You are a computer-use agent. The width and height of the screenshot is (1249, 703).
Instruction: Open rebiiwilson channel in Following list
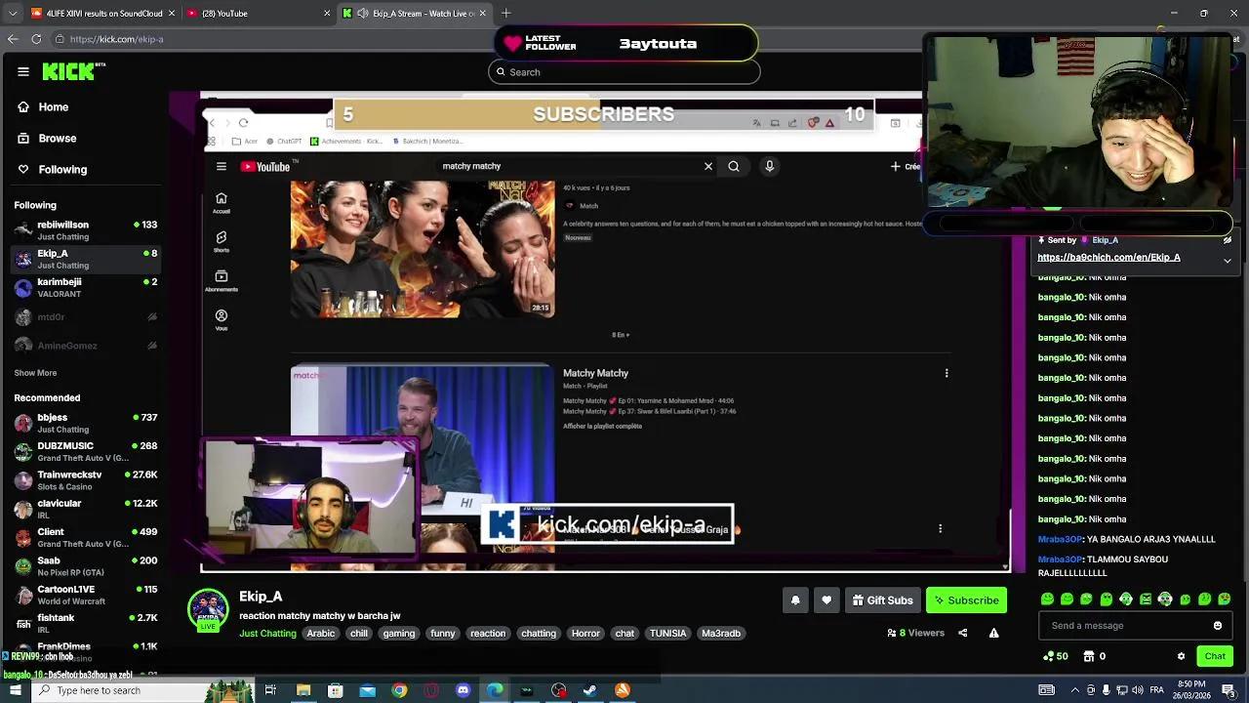click(86, 230)
